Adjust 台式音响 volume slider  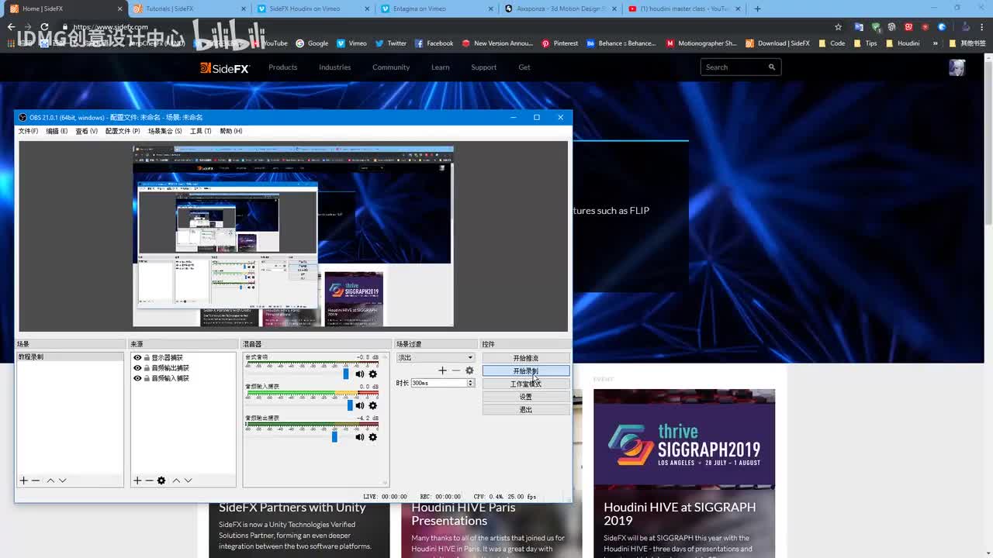click(x=346, y=374)
